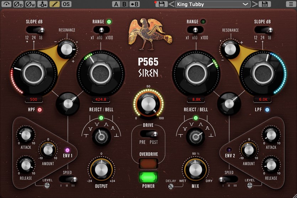Click the signal routing icon in toolbar
This screenshot has height=198, width=297.
point(42,4)
